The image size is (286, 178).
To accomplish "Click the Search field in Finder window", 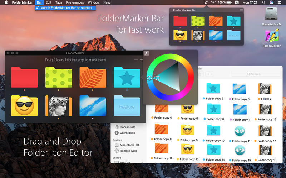I will tap(256, 74).
